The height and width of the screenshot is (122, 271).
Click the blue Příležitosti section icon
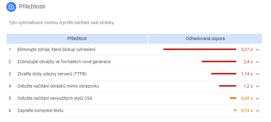coord(11,7)
